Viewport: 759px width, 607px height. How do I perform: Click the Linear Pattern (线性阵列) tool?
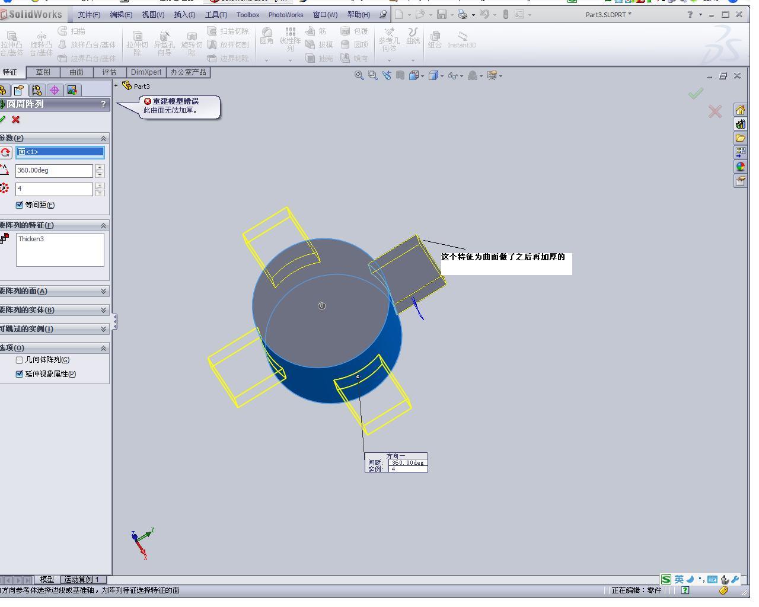pyautogui.click(x=290, y=40)
